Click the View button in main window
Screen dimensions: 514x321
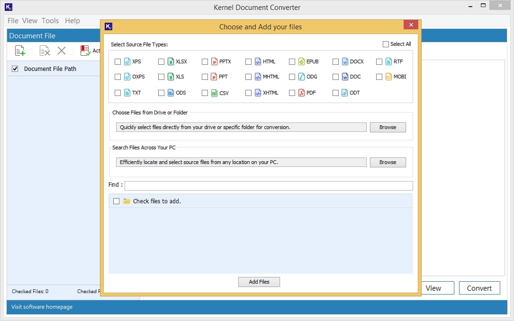437,288
